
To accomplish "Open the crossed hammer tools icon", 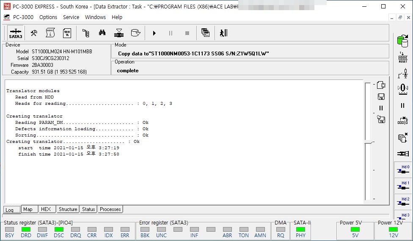I will tap(34, 33).
